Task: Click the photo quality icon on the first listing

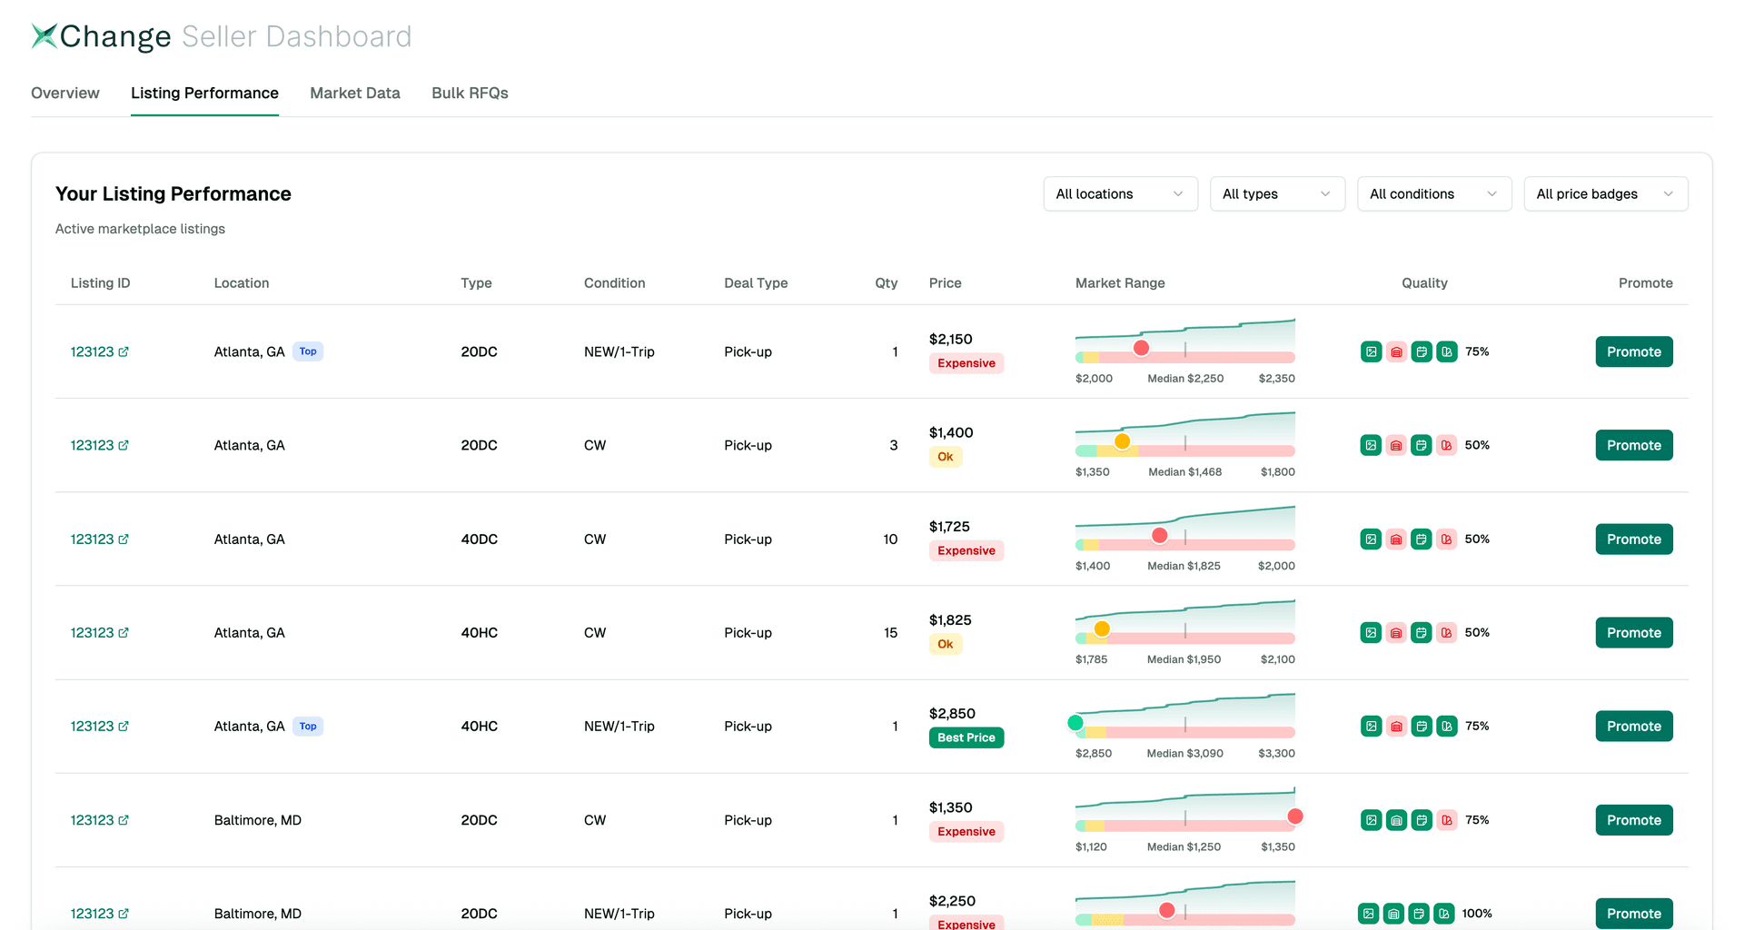Action: click(1371, 351)
